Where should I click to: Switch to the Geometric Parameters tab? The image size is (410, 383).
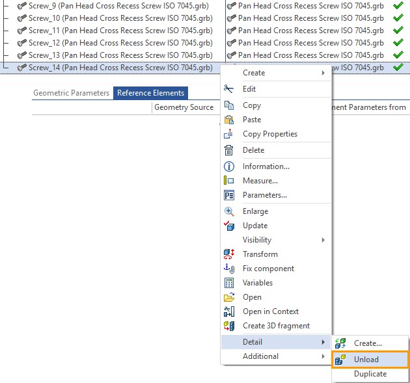click(x=72, y=93)
